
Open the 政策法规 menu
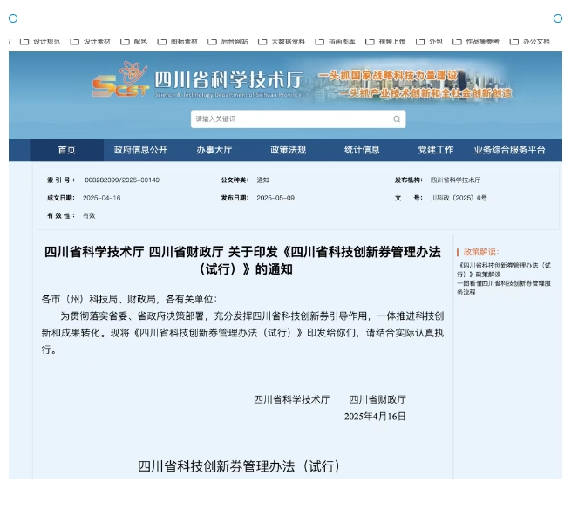pos(289,150)
